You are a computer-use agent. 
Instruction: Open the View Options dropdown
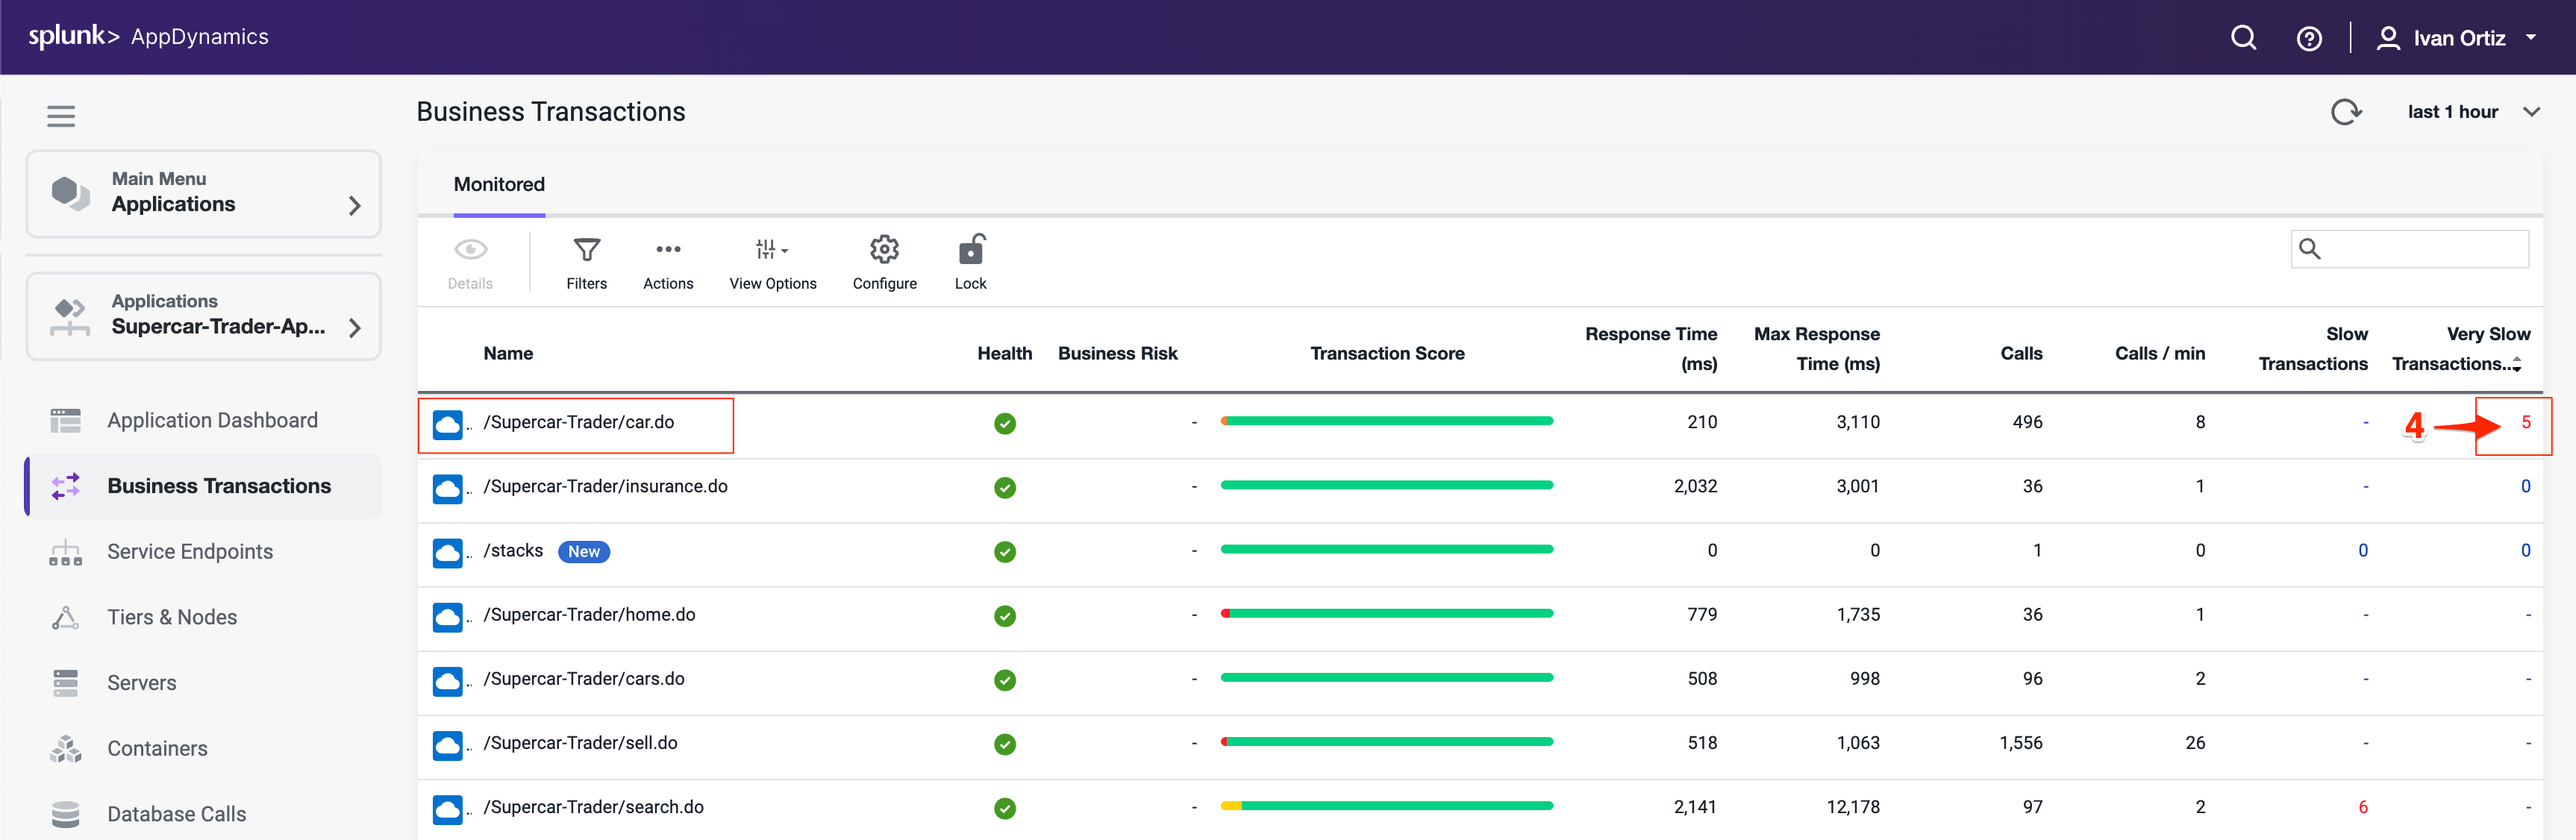pos(772,250)
